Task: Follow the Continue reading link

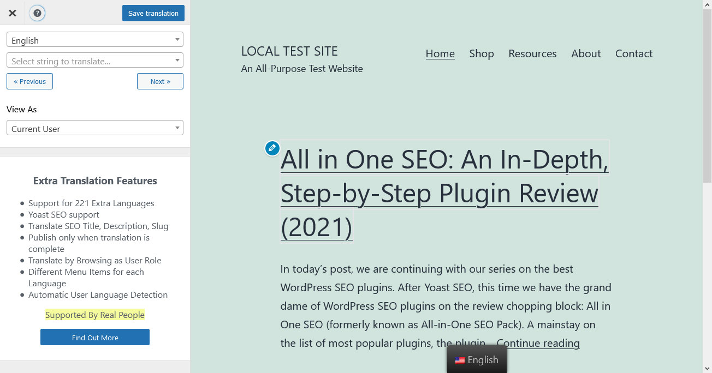Action: [x=538, y=343]
